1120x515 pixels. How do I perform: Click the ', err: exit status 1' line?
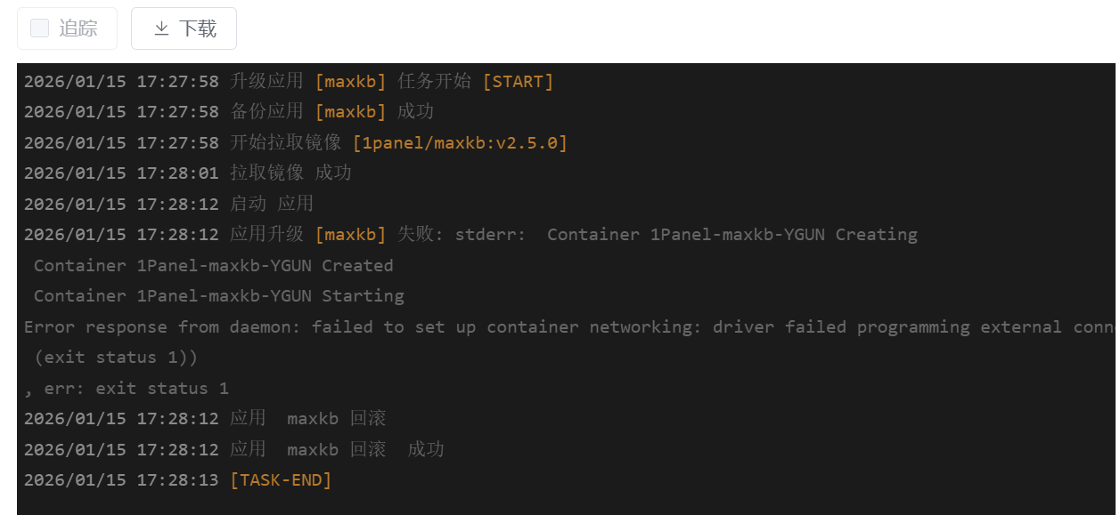(127, 388)
